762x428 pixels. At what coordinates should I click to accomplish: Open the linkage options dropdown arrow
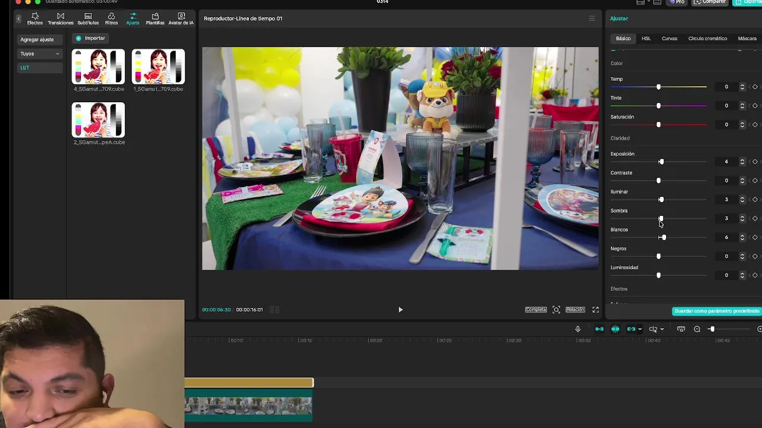640,329
